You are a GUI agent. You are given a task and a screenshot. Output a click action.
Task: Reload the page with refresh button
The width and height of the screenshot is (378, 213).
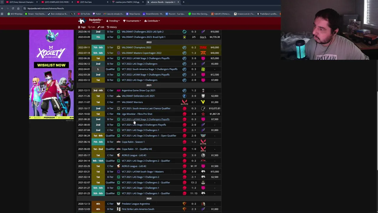click(13, 8)
